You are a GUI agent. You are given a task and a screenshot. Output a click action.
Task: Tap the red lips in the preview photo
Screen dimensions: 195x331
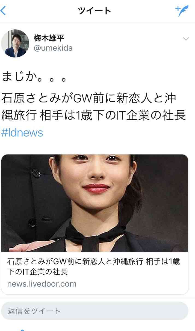pyautogui.click(x=96, y=188)
